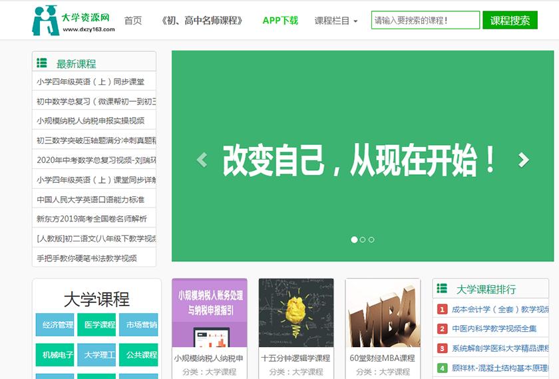Click the red number 1 rank badge
Image resolution: width=559 pixels, height=379 pixels.
tap(442, 309)
